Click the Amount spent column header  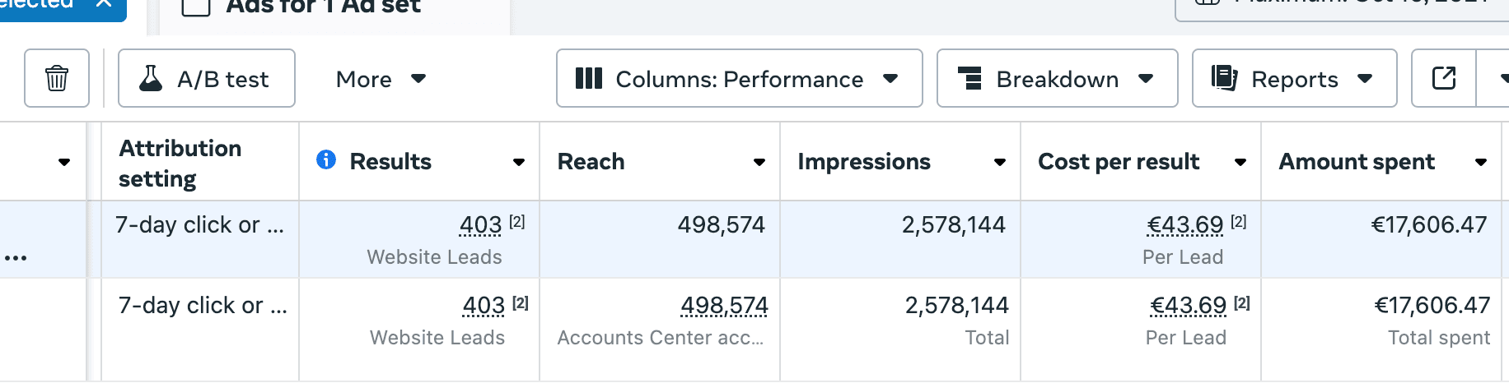point(1356,162)
